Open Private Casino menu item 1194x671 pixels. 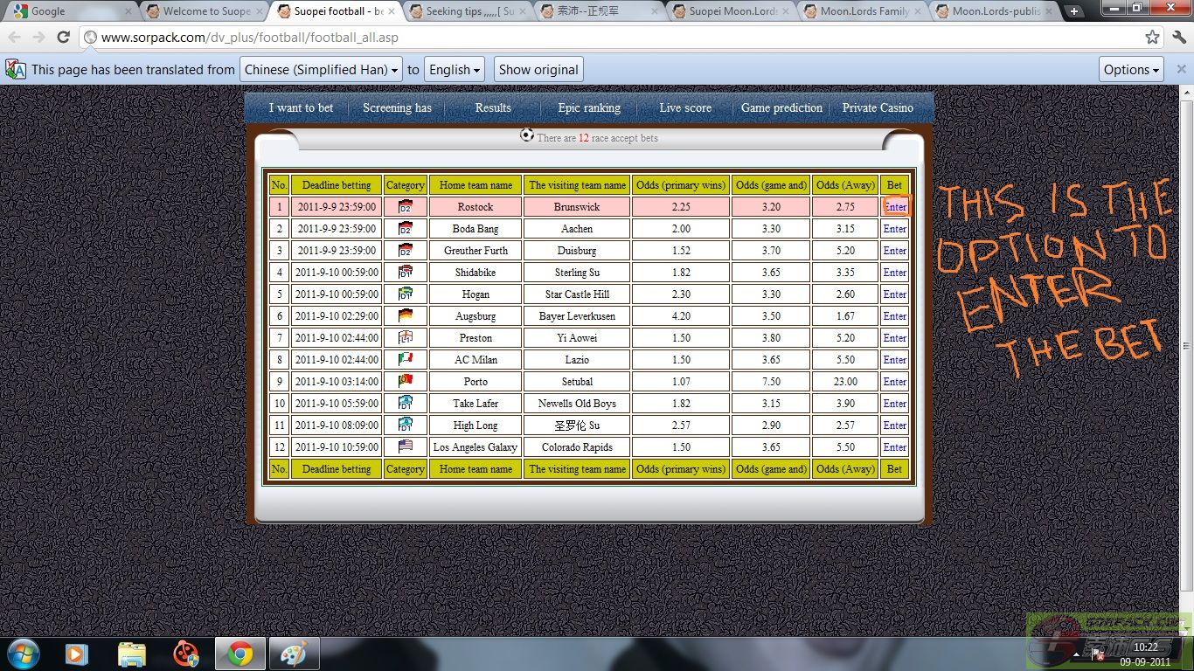point(878,107)
